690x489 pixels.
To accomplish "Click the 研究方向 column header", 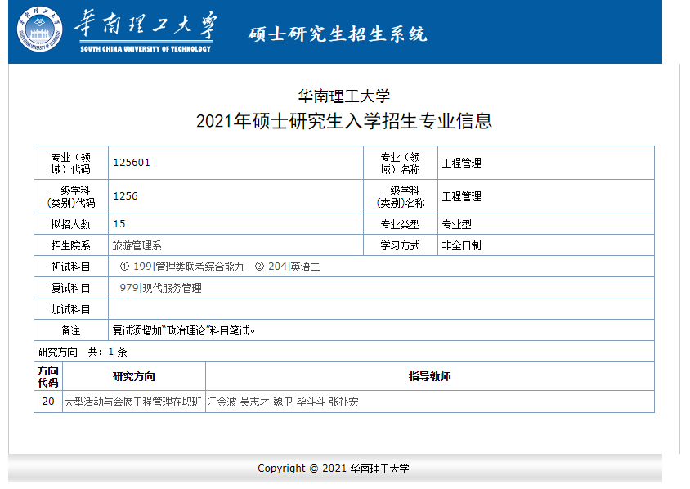I will 134,376.
